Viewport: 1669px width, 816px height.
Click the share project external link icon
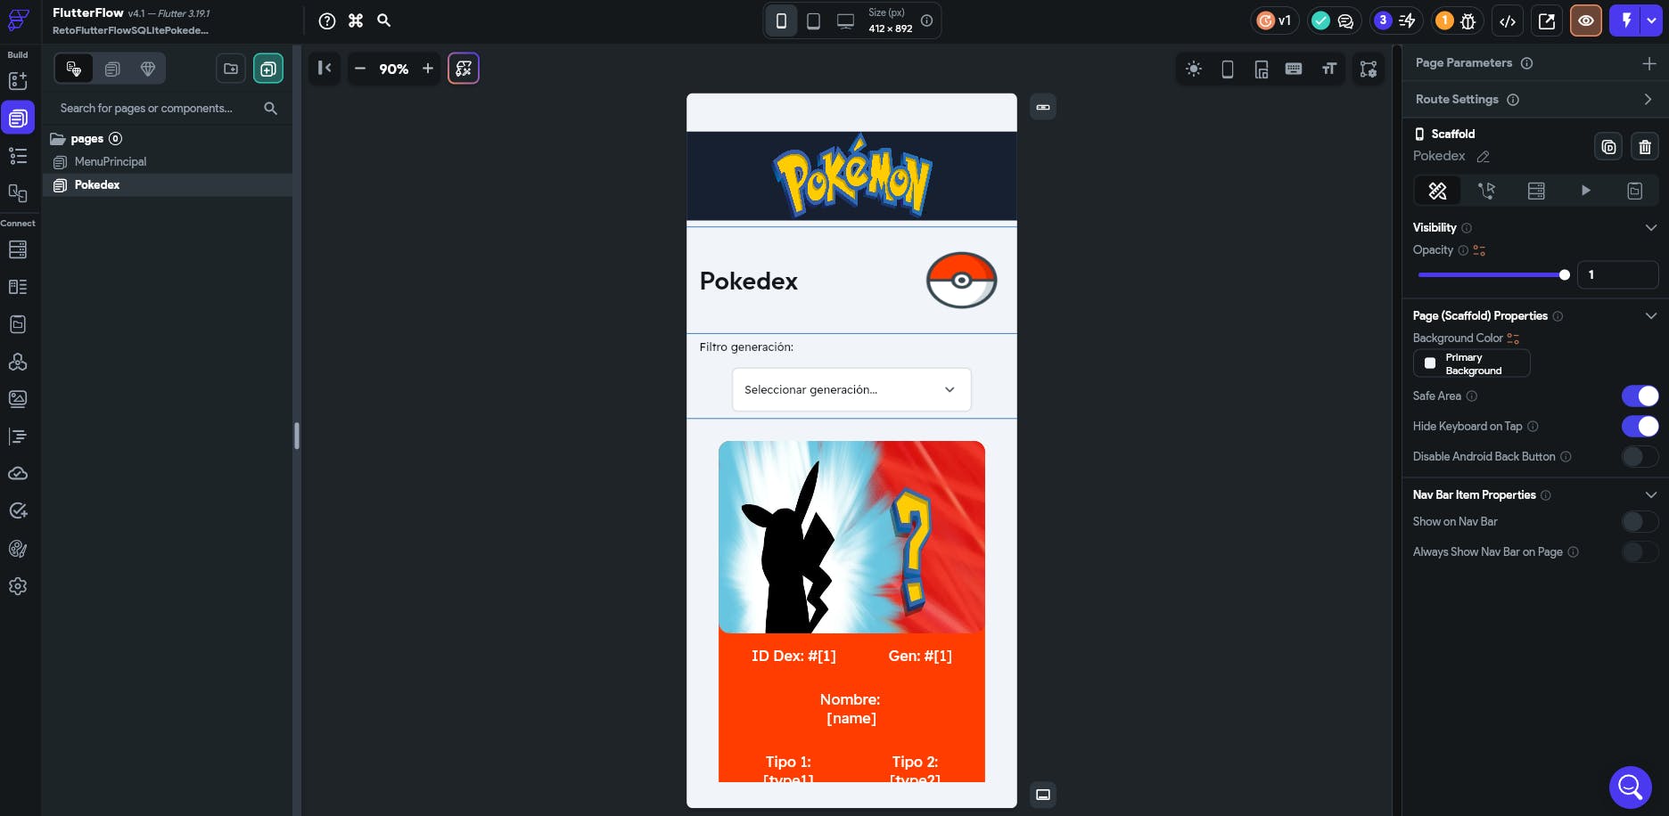[x=1547, y=20]
